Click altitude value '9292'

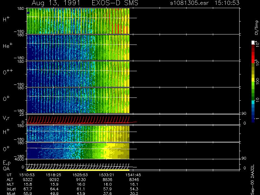click(54, 179)
